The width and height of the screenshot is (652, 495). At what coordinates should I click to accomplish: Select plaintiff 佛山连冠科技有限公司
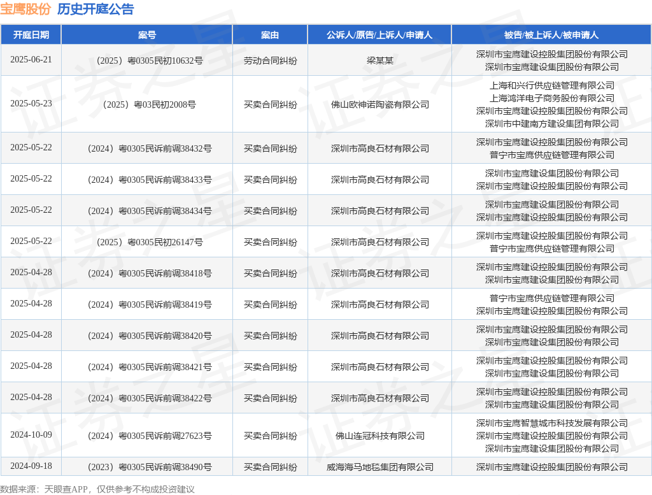pyautogui.click(x=380, y=436)
